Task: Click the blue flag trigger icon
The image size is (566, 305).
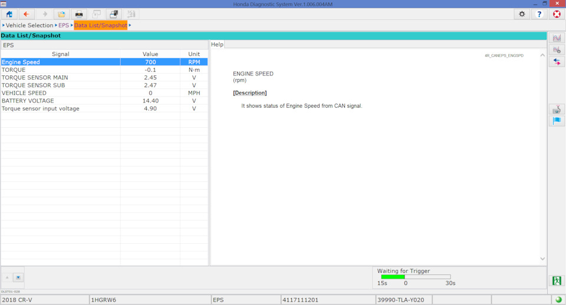Action: tap(557, 121)
